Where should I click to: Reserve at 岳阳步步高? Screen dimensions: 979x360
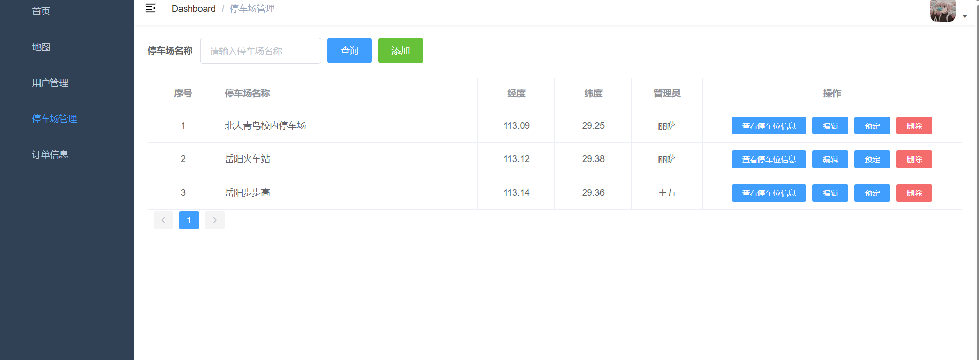872,193
